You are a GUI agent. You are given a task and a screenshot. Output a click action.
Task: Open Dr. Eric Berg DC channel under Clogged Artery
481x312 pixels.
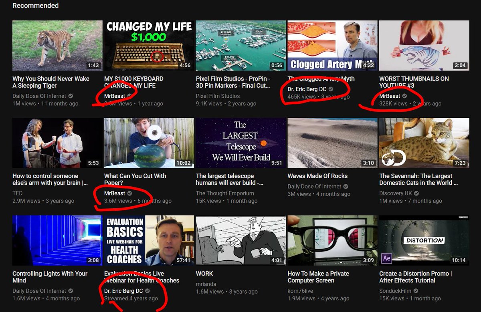click(307, 89)
